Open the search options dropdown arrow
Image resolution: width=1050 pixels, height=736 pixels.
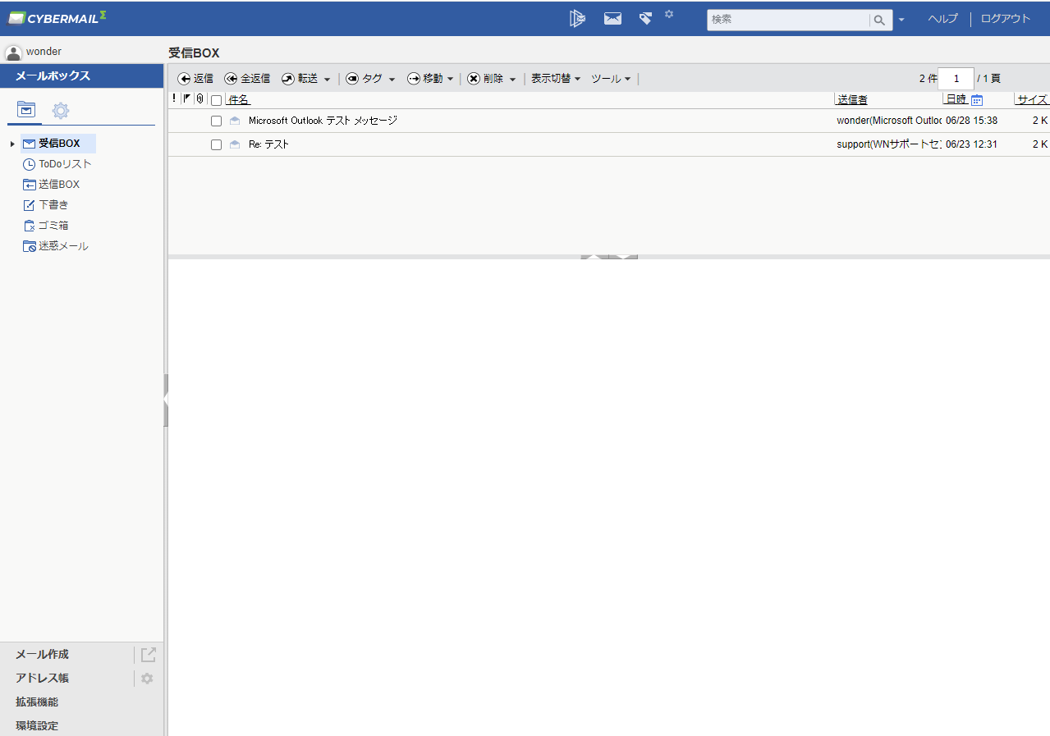pos(901,20)
